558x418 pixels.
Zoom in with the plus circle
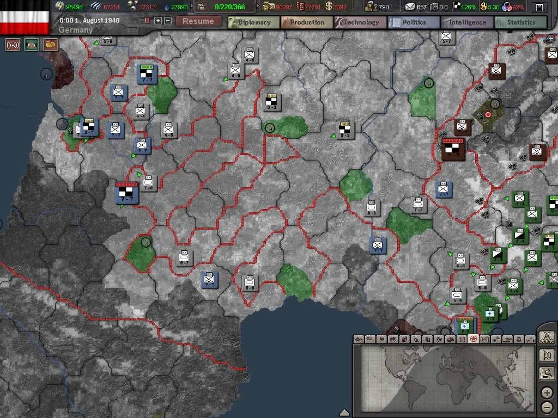click(547, 393)
